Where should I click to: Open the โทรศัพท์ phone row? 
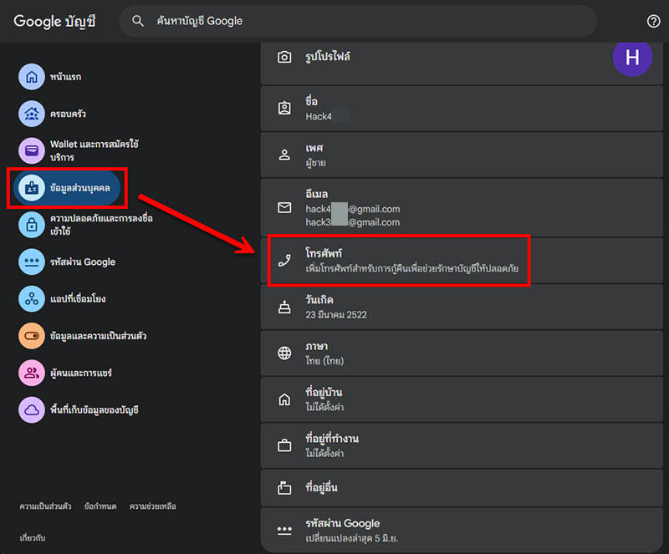pyautogui.click(x=462, y=261)
